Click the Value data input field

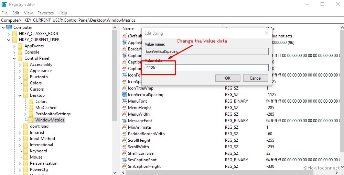(x=206, y=68)
